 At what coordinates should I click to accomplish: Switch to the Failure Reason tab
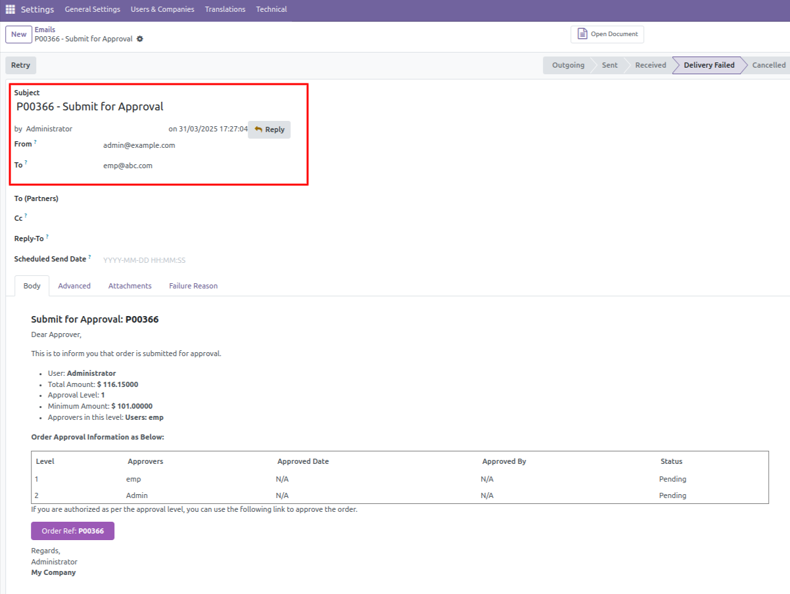[193, 285]
